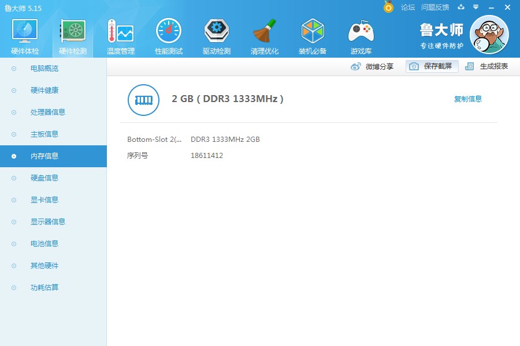This screenshot has width=520, height=346.
Task: Click bullet icon beside 硬件健康
Action: tap(14, 91)
